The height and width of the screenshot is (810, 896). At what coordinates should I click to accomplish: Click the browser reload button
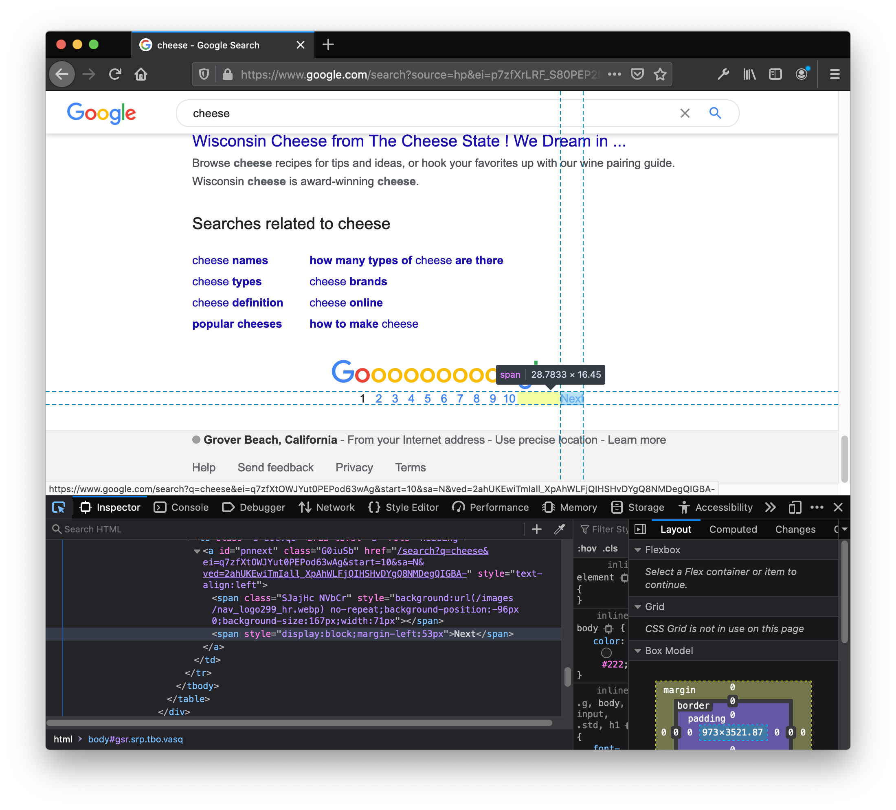115,74
